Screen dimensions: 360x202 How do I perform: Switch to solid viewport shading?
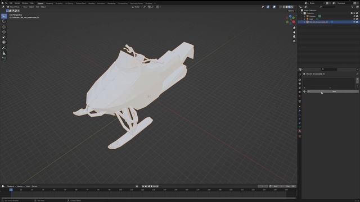[x=287, y=7]
